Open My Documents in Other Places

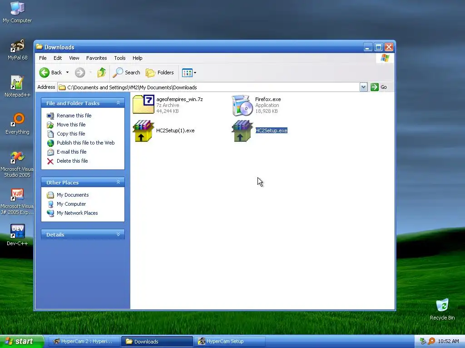(73, 195)
